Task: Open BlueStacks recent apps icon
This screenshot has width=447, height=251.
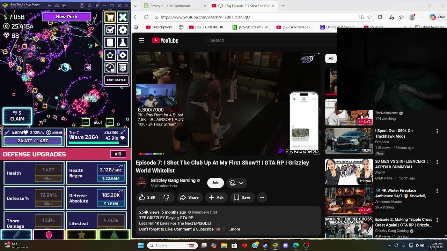Action: pyautogui.click(x=65, y=6)
